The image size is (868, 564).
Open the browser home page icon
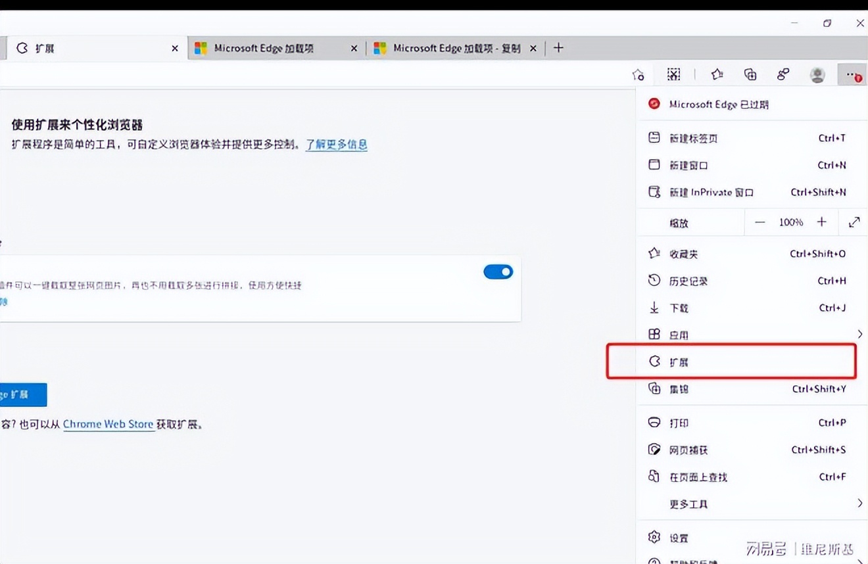637,74
